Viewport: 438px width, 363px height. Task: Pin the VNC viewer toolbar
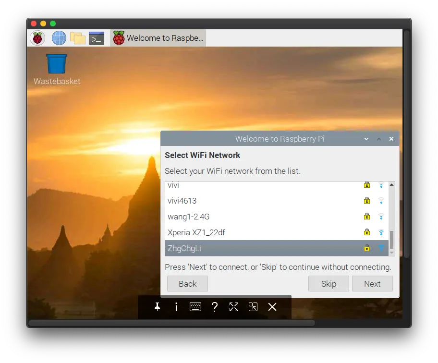coord(157,307)
